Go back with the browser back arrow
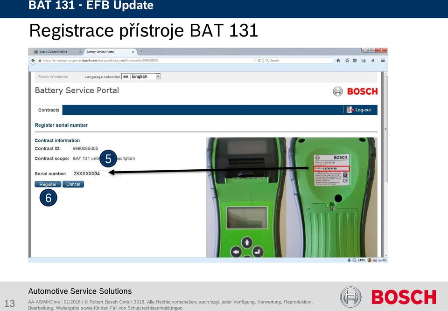 click(x=33, y=60)
